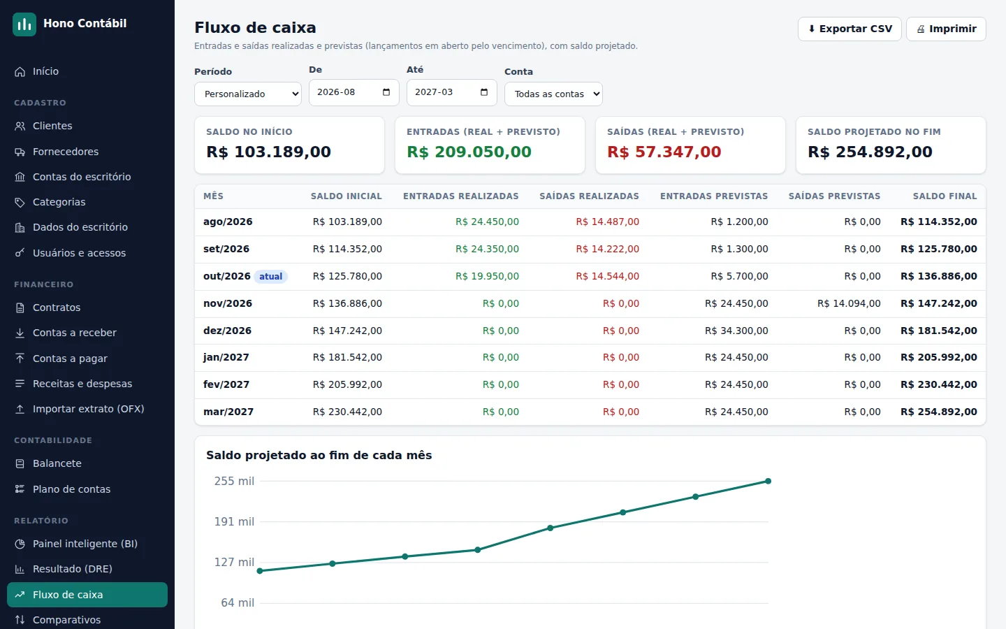Click the De date field 2026-08
1006x629 pixels.
click(354, 92)
